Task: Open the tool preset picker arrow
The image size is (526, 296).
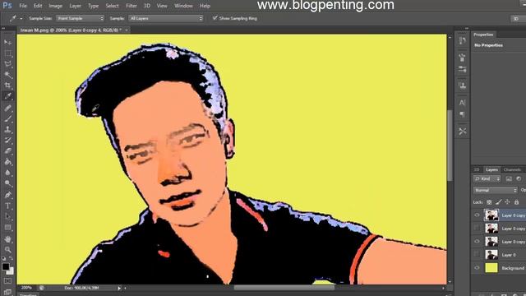Action: tap(21, 19)
